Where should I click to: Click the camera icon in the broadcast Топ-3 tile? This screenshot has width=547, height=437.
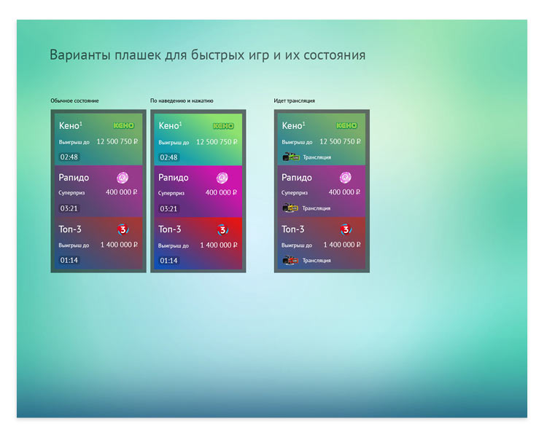point(290,260)
